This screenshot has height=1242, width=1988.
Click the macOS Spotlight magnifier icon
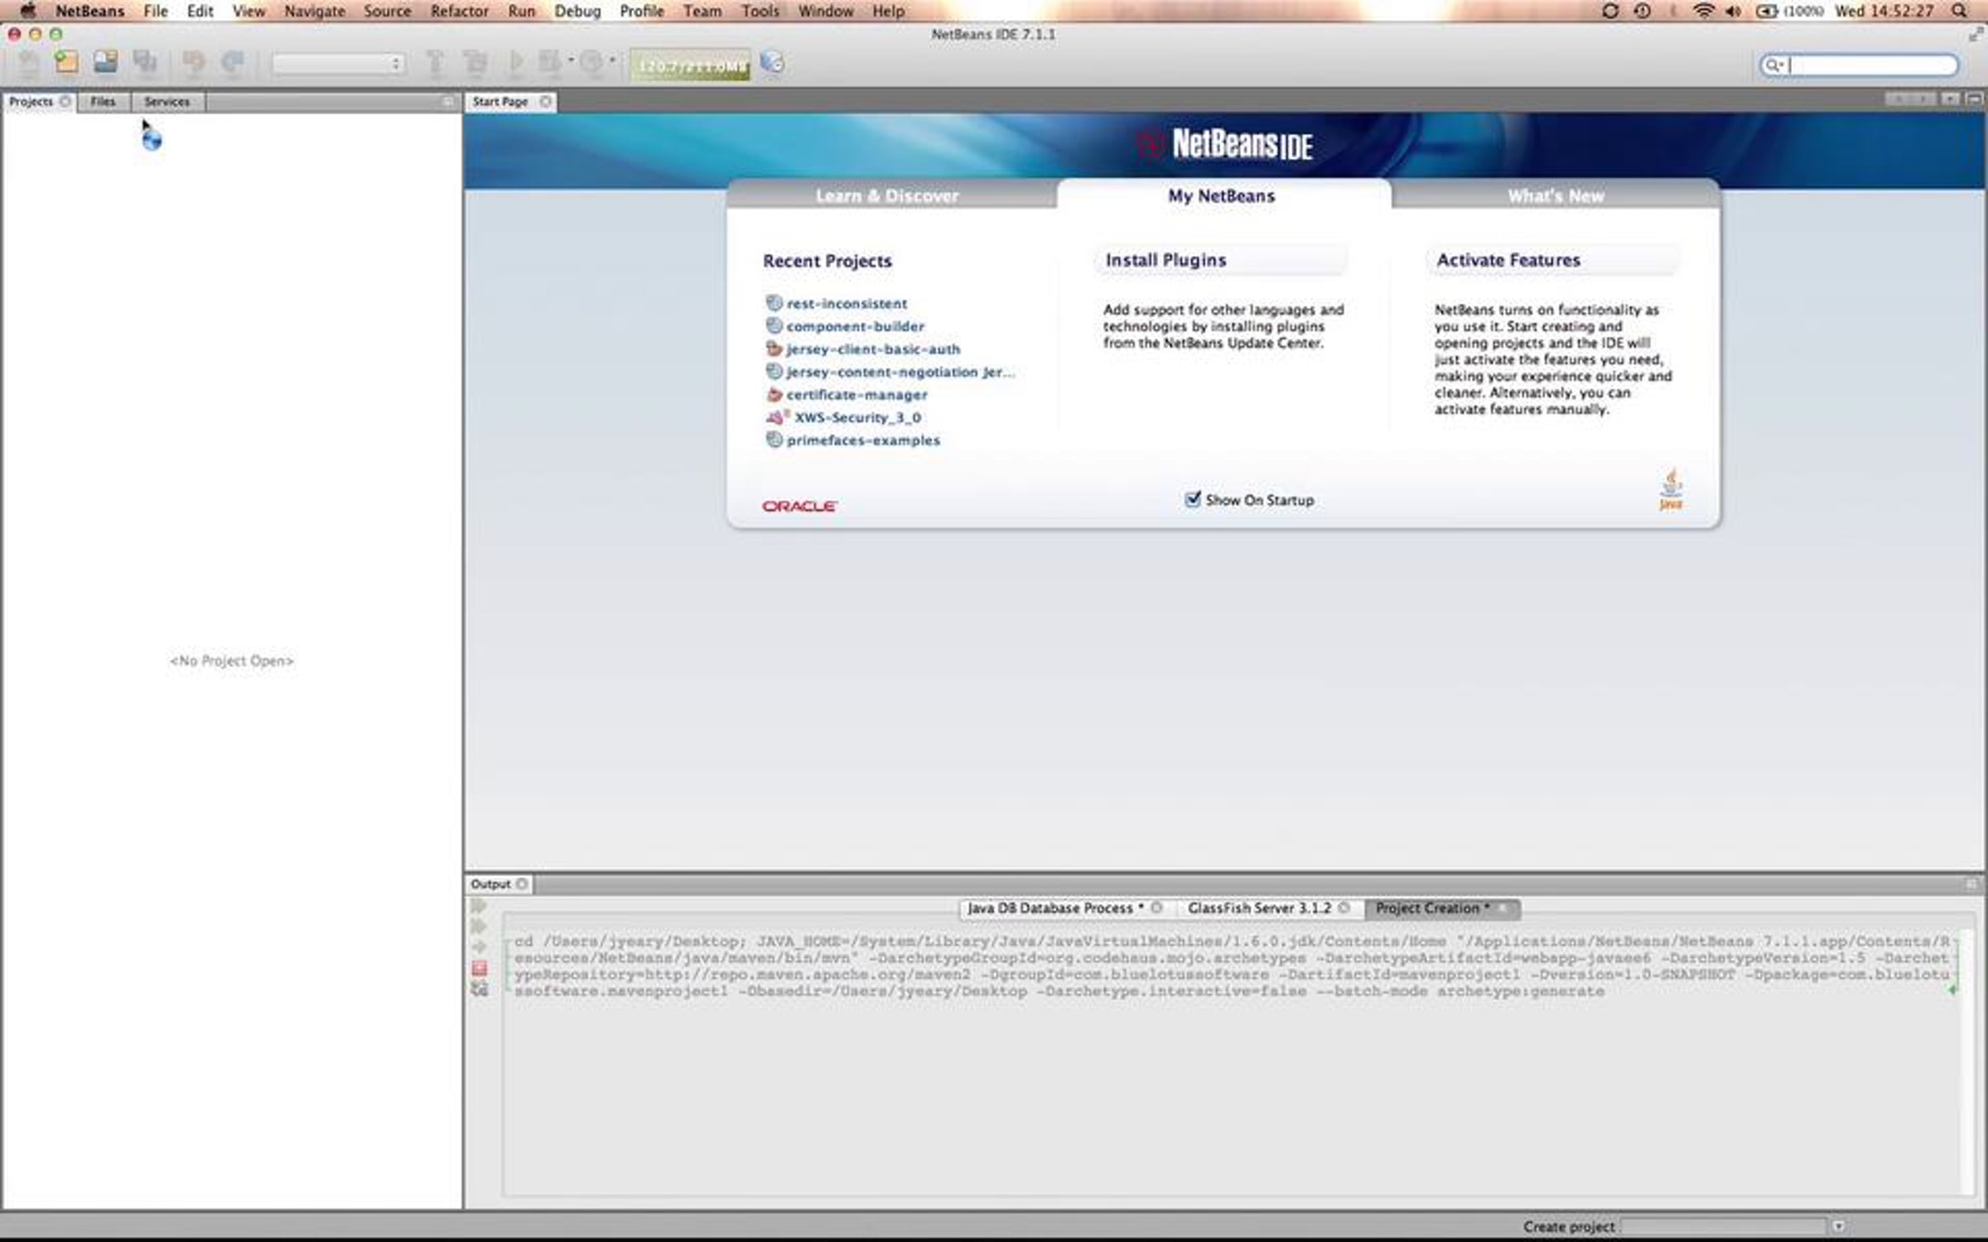[1959, 11]
